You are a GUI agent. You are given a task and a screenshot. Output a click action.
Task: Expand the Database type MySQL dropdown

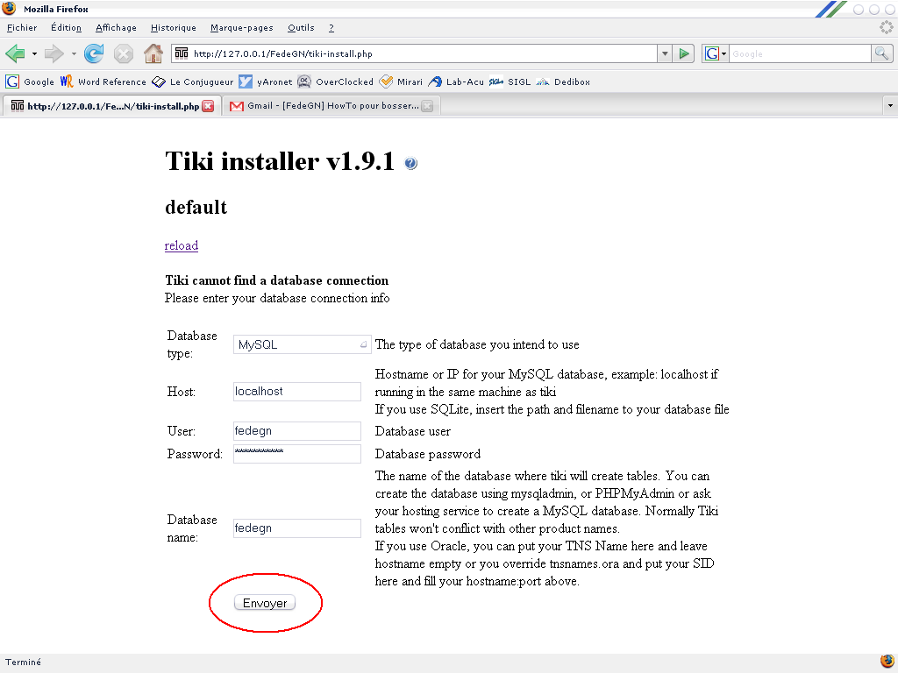(x=302, y=345)
